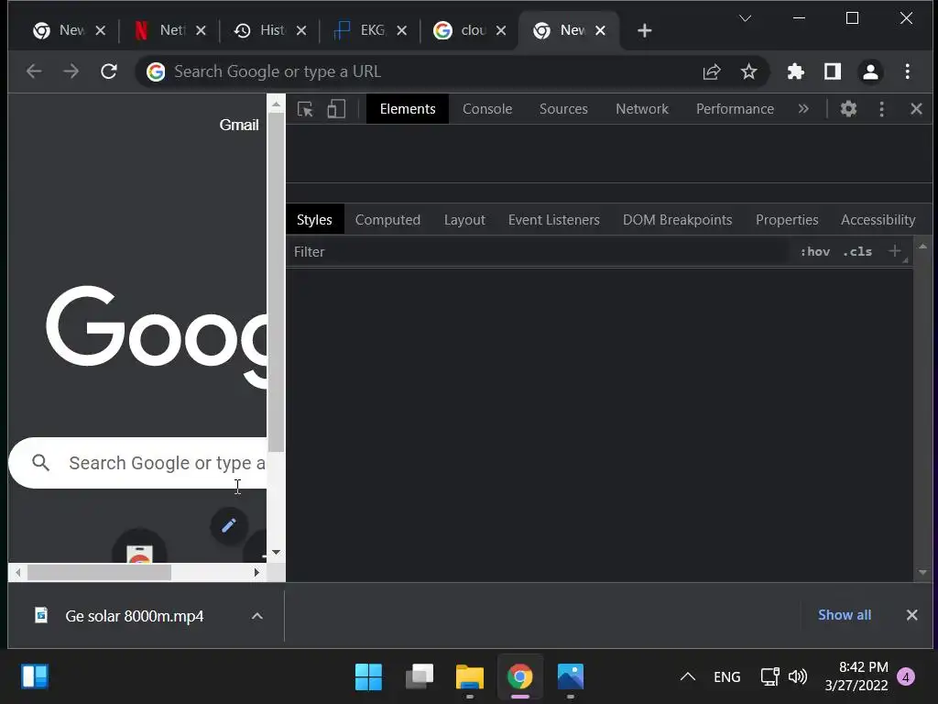Expand more DevTools tabs chevron
The image size is (938, 704).
pos(803,109)
